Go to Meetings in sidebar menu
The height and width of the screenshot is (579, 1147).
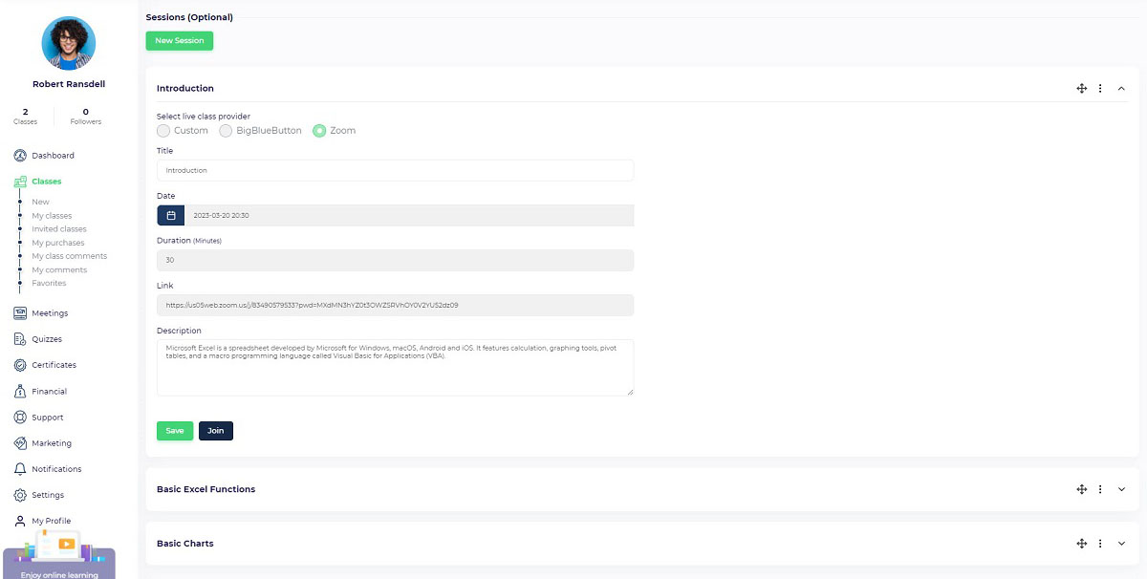click(50, 313)
